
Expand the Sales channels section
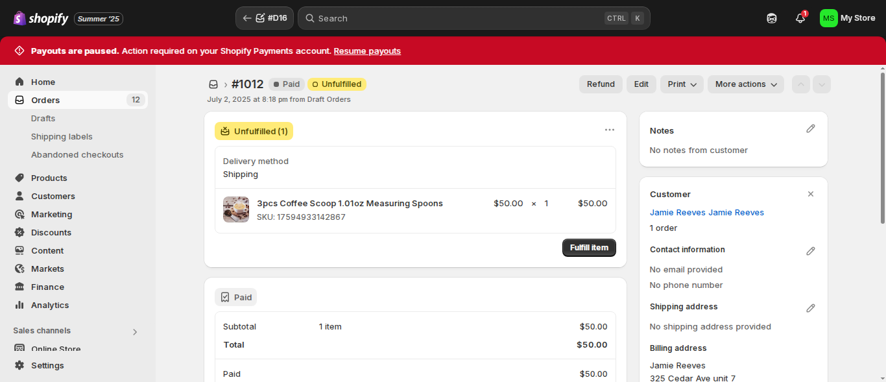click(x=135, y=331)
